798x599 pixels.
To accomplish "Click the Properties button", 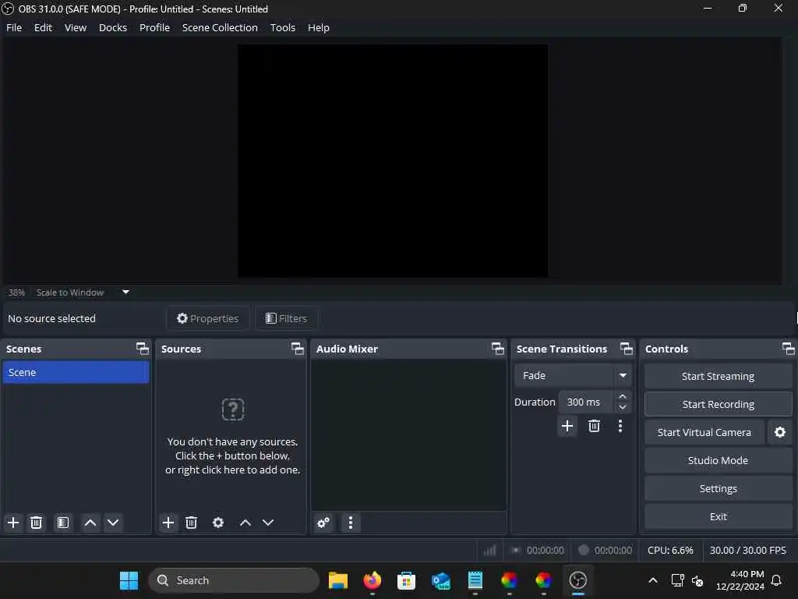I will coord(207,318).
